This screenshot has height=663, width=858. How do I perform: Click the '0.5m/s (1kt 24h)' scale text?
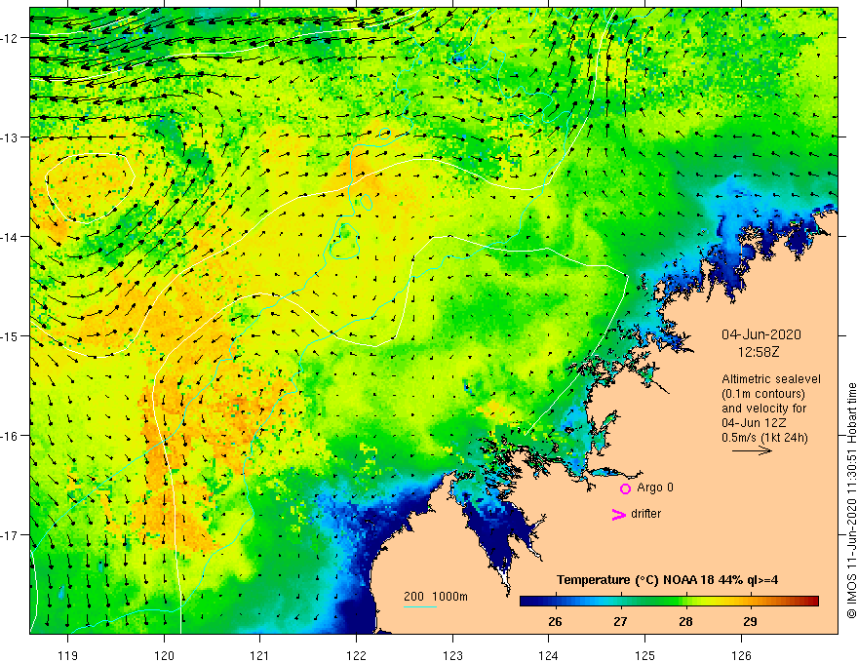pos(764,437)
